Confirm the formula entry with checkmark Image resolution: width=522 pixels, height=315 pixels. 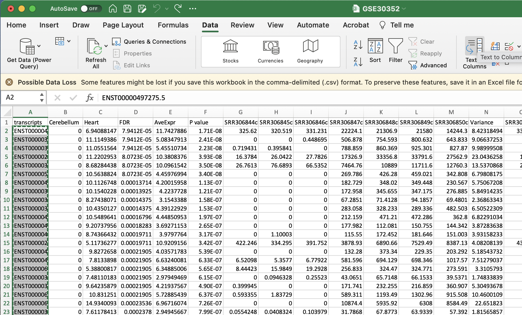pos(73,98)
